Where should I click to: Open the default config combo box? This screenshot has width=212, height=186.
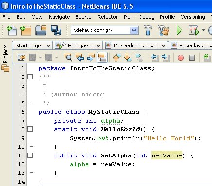click(105, 30)
